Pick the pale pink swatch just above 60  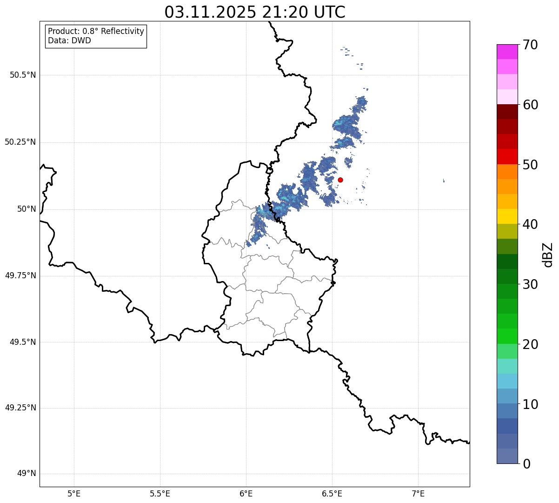pyautogui.click(x=507, y=97)
